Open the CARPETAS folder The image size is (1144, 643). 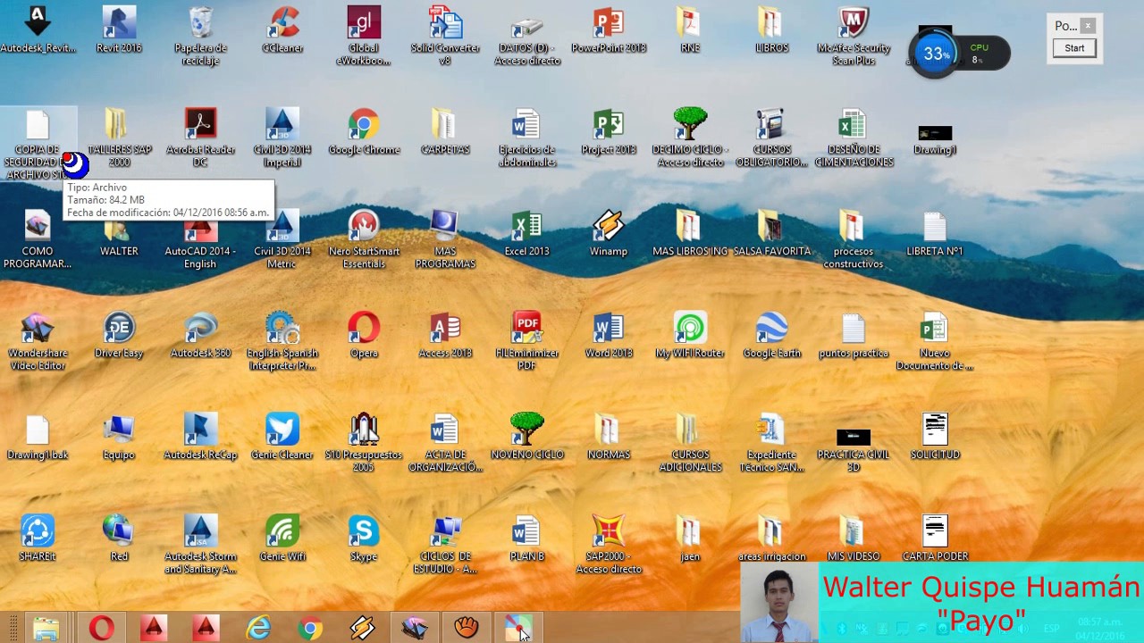(445, 131)
